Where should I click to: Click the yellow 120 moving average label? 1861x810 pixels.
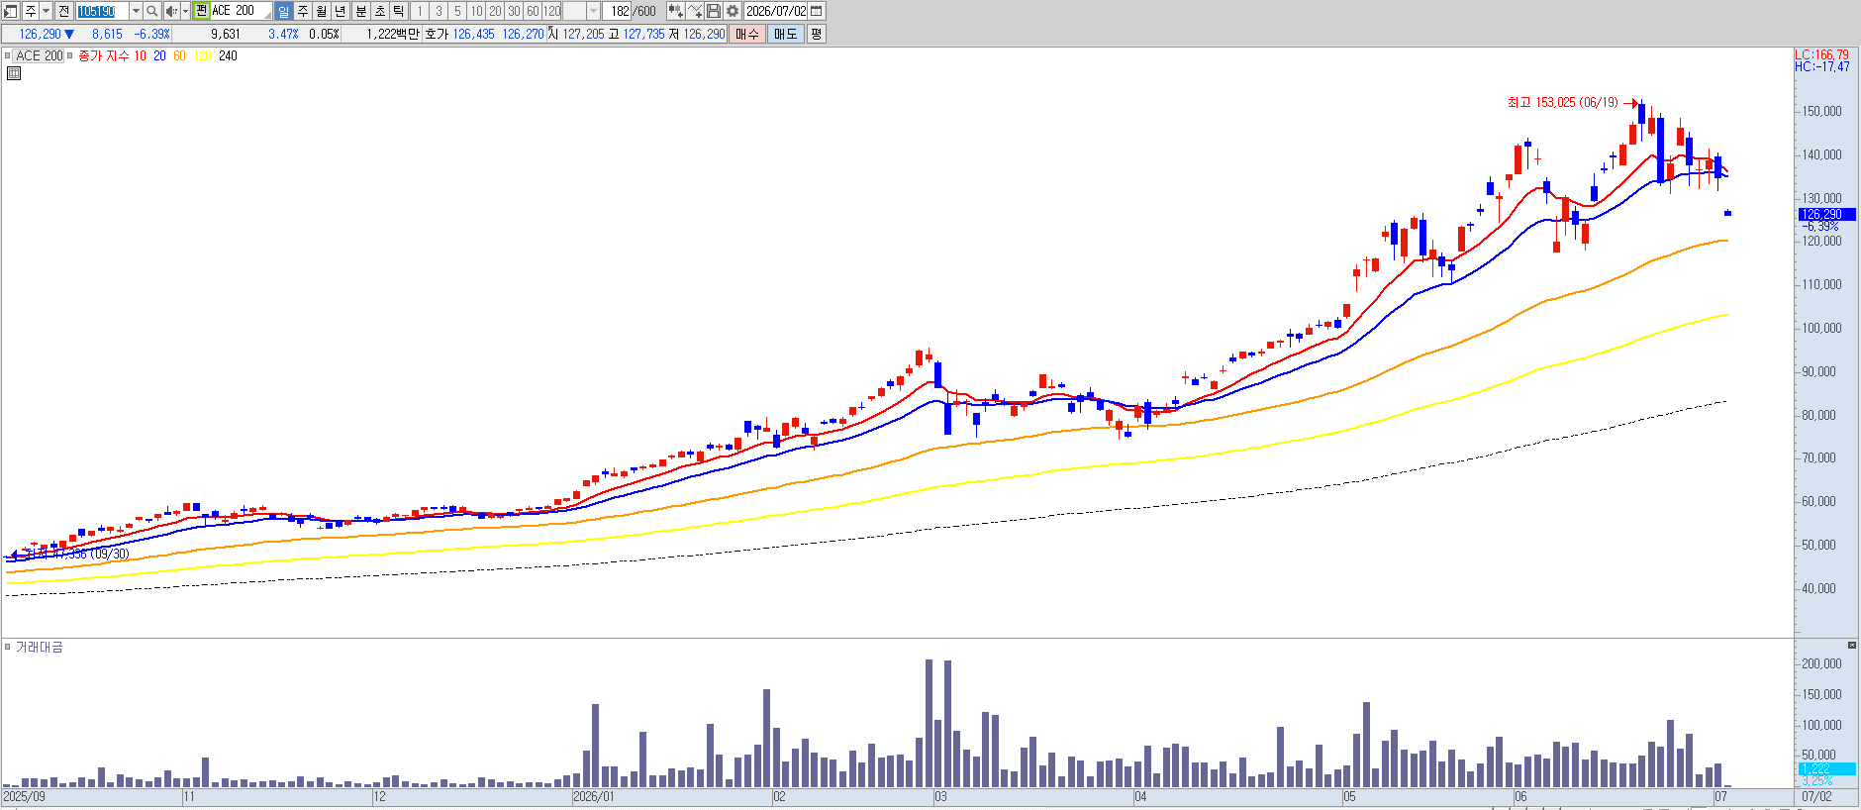203,55
